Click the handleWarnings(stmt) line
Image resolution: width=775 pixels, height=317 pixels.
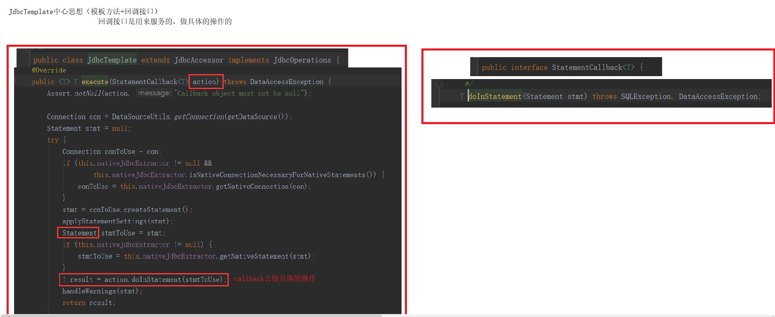click(x=102, y=291)
